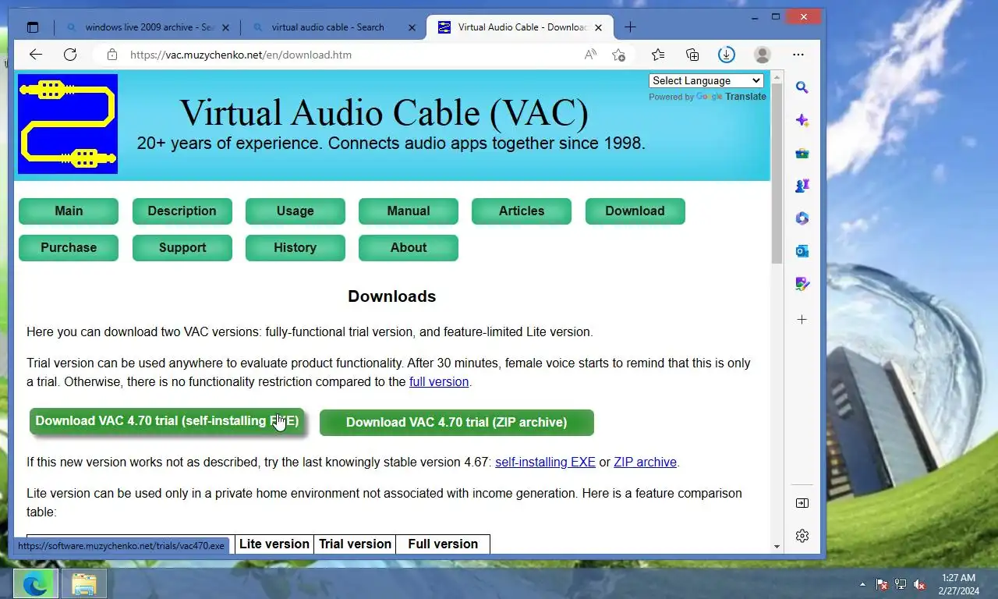This screenshot has height=599, width=998.
Task: Close the windows live 2009 archive tab
Action: (x=226, y=27)
